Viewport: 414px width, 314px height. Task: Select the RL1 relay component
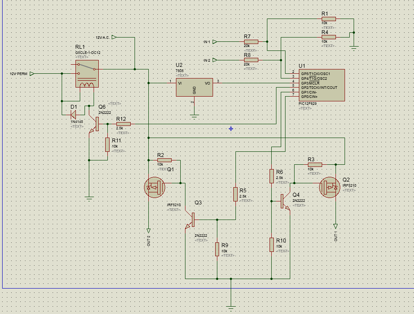click(x=87, y=74)
